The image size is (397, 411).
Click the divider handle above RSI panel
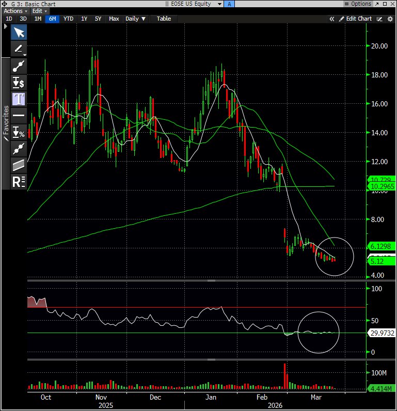212,280
